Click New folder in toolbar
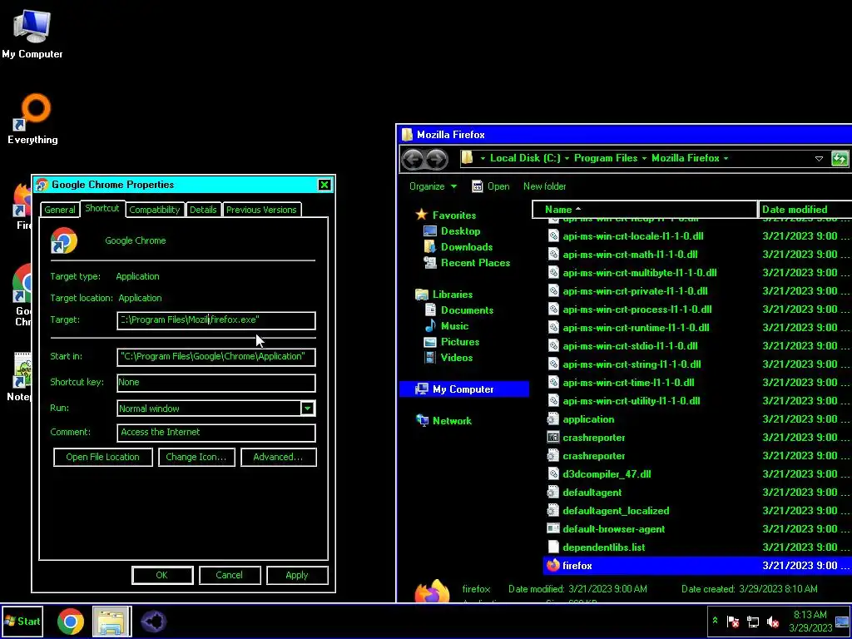The width and height of the screenshot is (852, 639). point(544,186)
